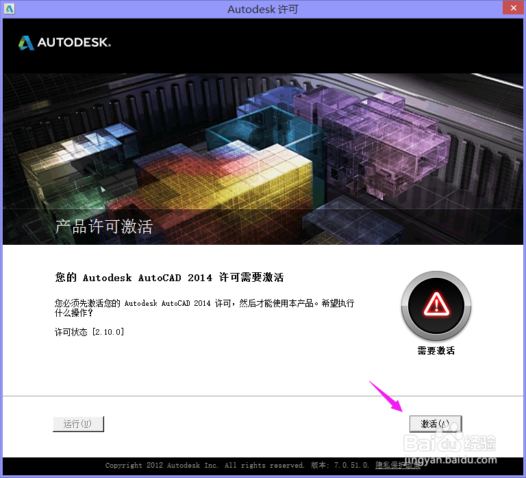Click the 许可状态 [2.10.0] text
This screenshot has height=478, width=526.
click(89, 332)
